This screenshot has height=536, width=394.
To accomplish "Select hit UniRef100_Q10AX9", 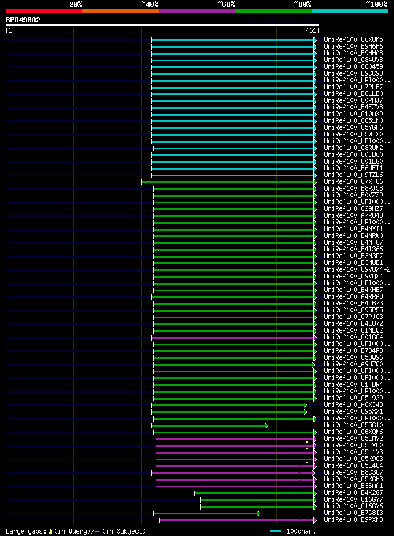I will tap(353, 114).
